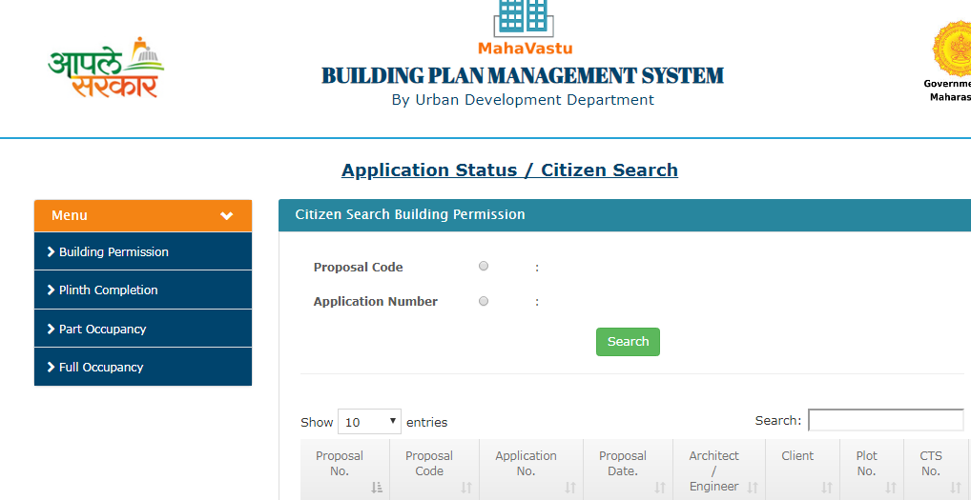The width and height of the screenshot is (971, 500).
Task: Open Part Occupancy menu item
Action: [143, 329]
